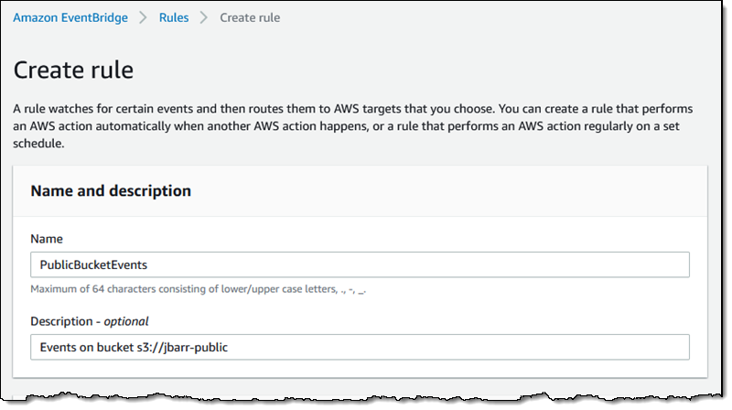Click "Events on bucket" text in Description field
This screenshot has height=410, width=732.
[x=85, y=347]
